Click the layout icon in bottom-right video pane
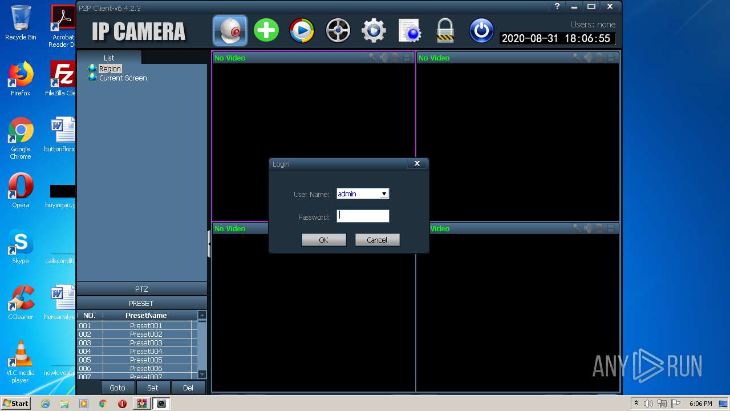 611,228
